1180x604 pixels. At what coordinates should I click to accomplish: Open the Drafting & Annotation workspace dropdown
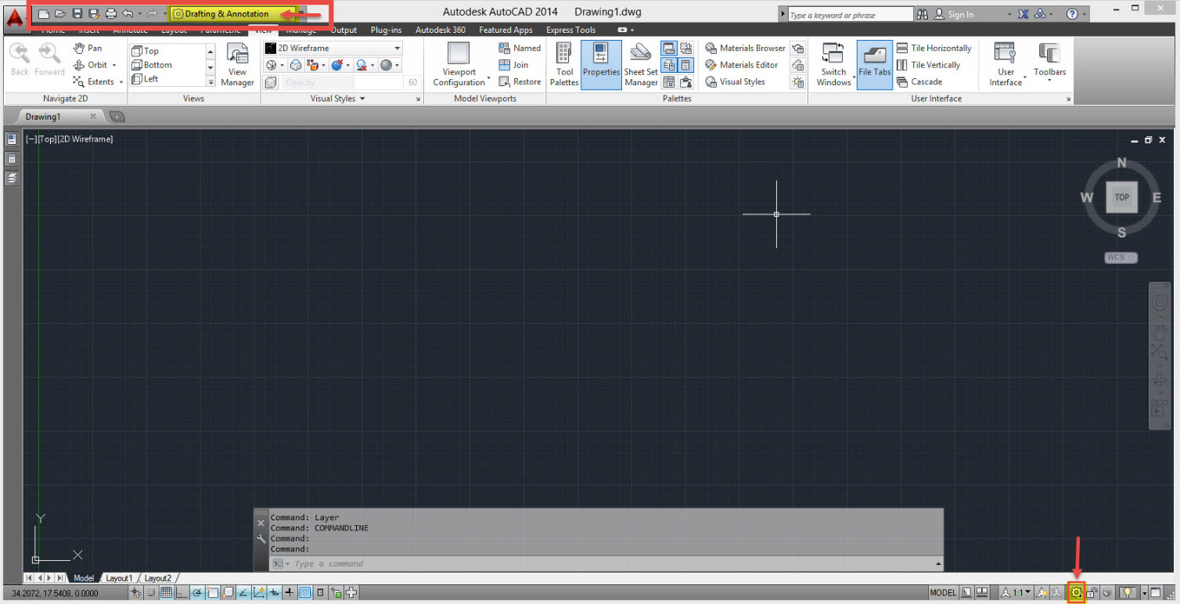[x=232, y=14]
